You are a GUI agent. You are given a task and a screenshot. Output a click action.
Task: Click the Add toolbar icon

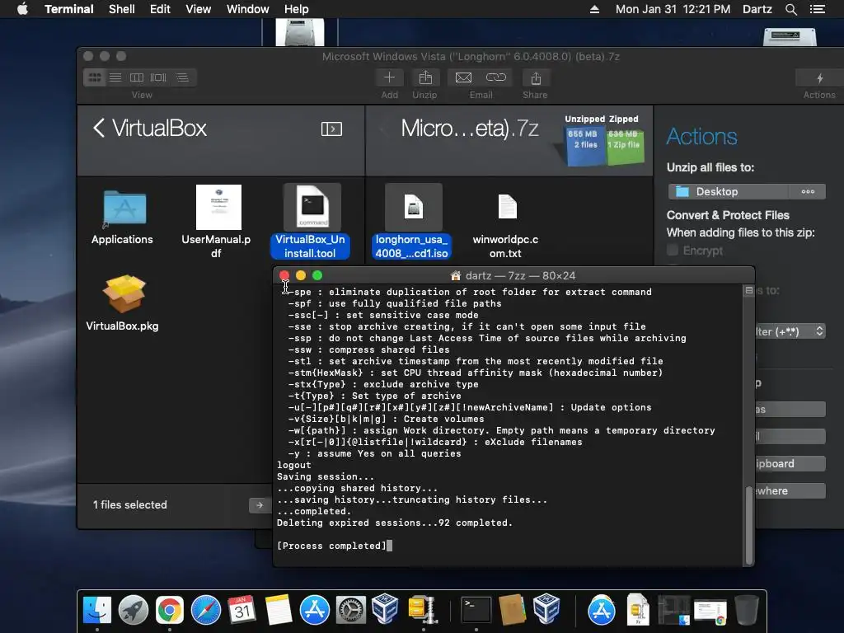pyautogui.click(x=389, y=77)
